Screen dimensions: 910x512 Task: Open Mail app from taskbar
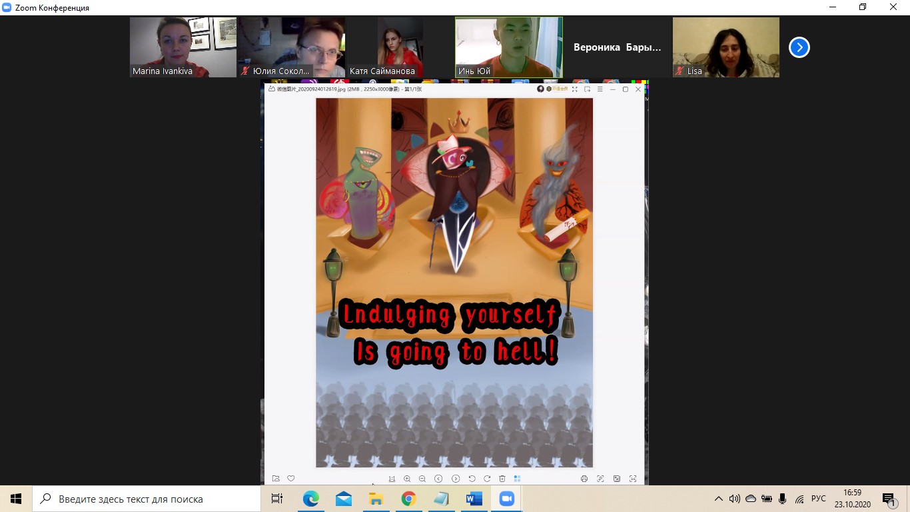click(344, 499)
